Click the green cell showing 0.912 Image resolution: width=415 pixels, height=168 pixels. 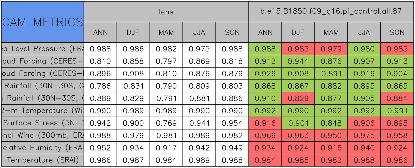[265, 61]
